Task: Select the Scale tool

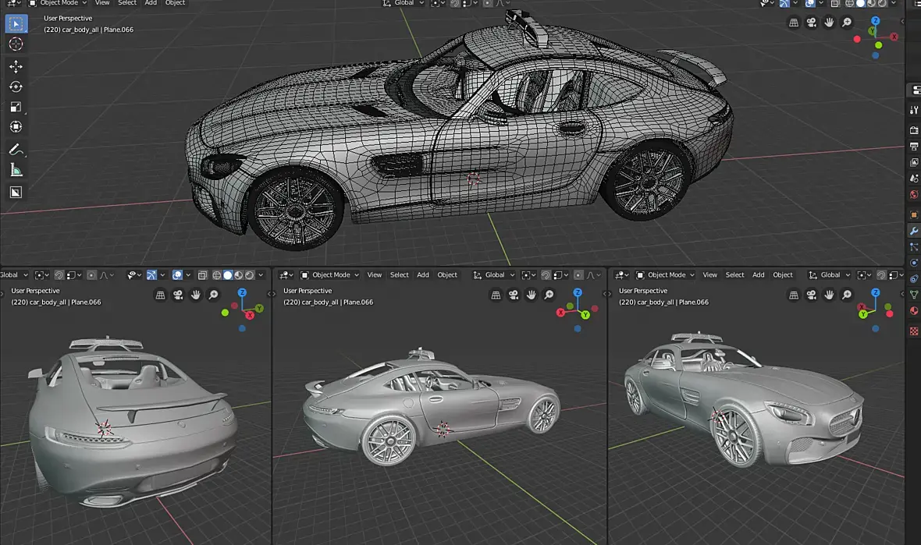Action: pyautogui.click(x=16, y=107)
